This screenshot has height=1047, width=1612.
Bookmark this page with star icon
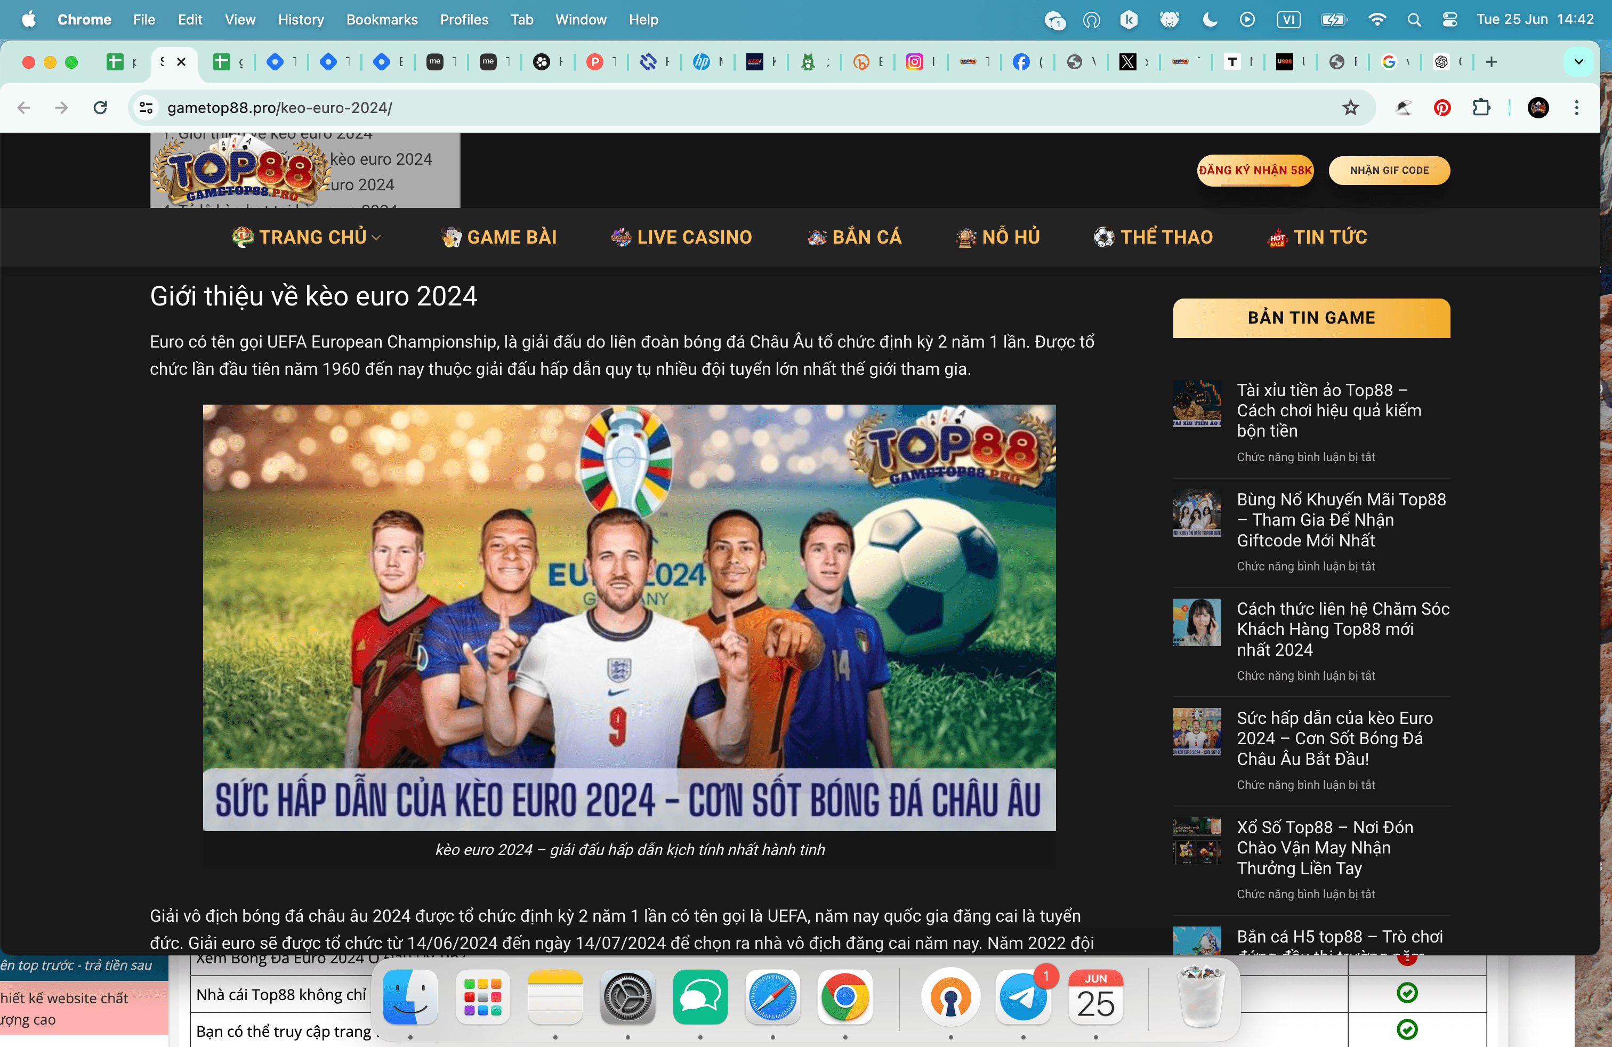[1351, 108]
